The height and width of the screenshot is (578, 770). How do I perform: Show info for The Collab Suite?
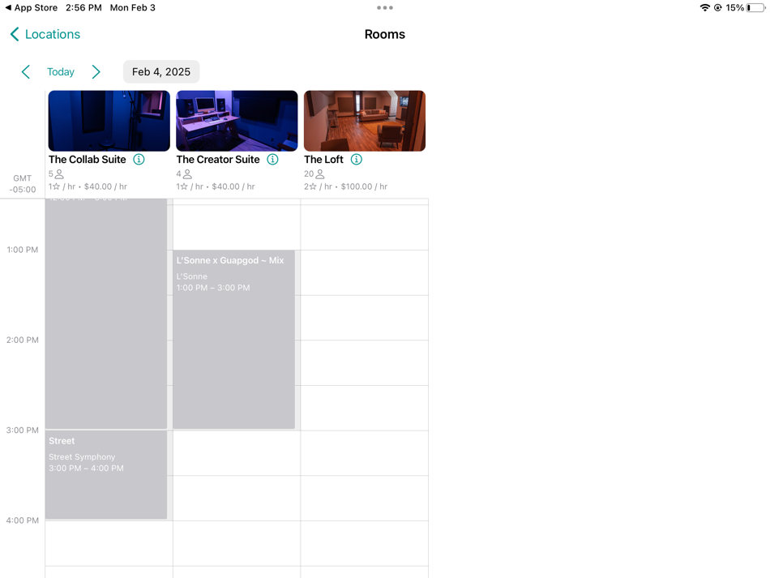click(139, 159)
